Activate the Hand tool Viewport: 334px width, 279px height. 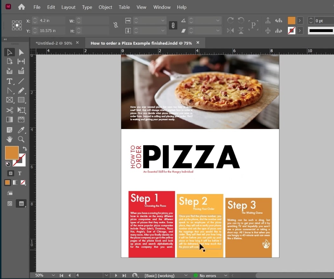click(x=9, y=139)
